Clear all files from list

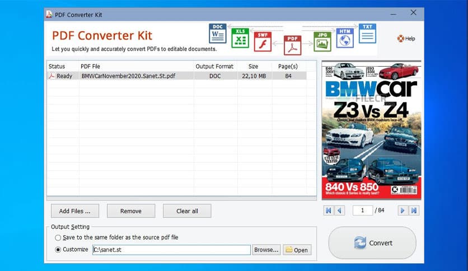point(187,211)
